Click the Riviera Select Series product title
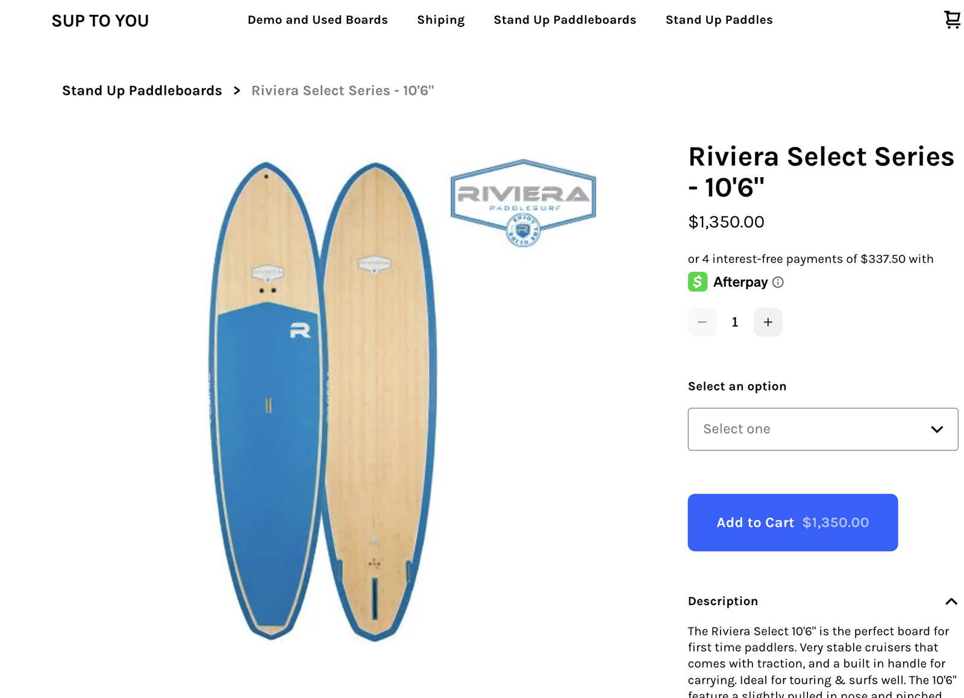Screen dimensions: 964x698 [821, 172]
